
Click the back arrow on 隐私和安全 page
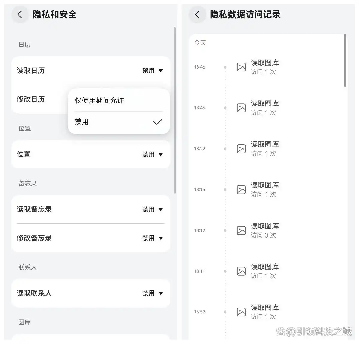(20, 14)
